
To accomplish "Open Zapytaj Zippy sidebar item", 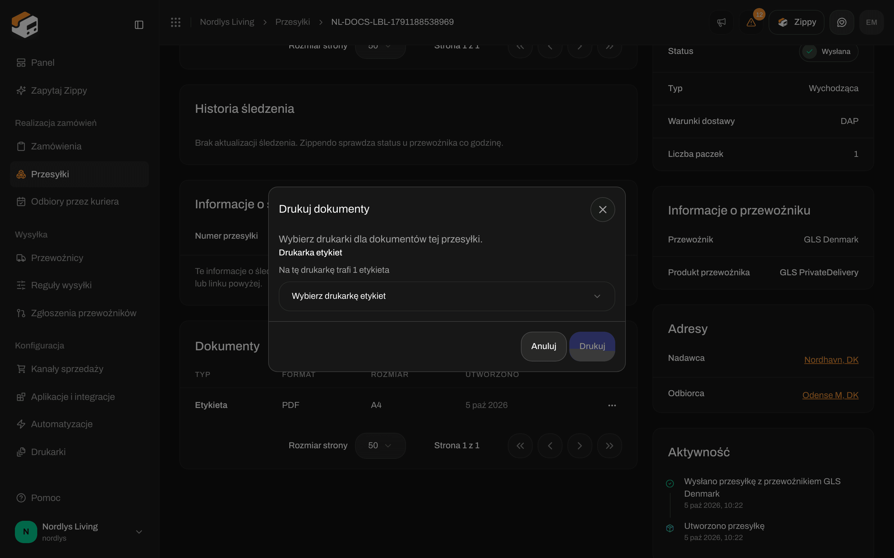I will [x=79, y=91].
